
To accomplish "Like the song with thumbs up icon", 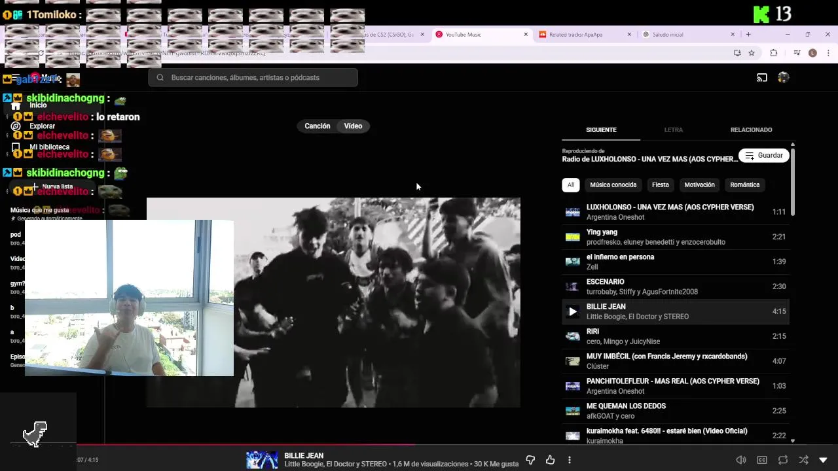I will tap(550, 461).
